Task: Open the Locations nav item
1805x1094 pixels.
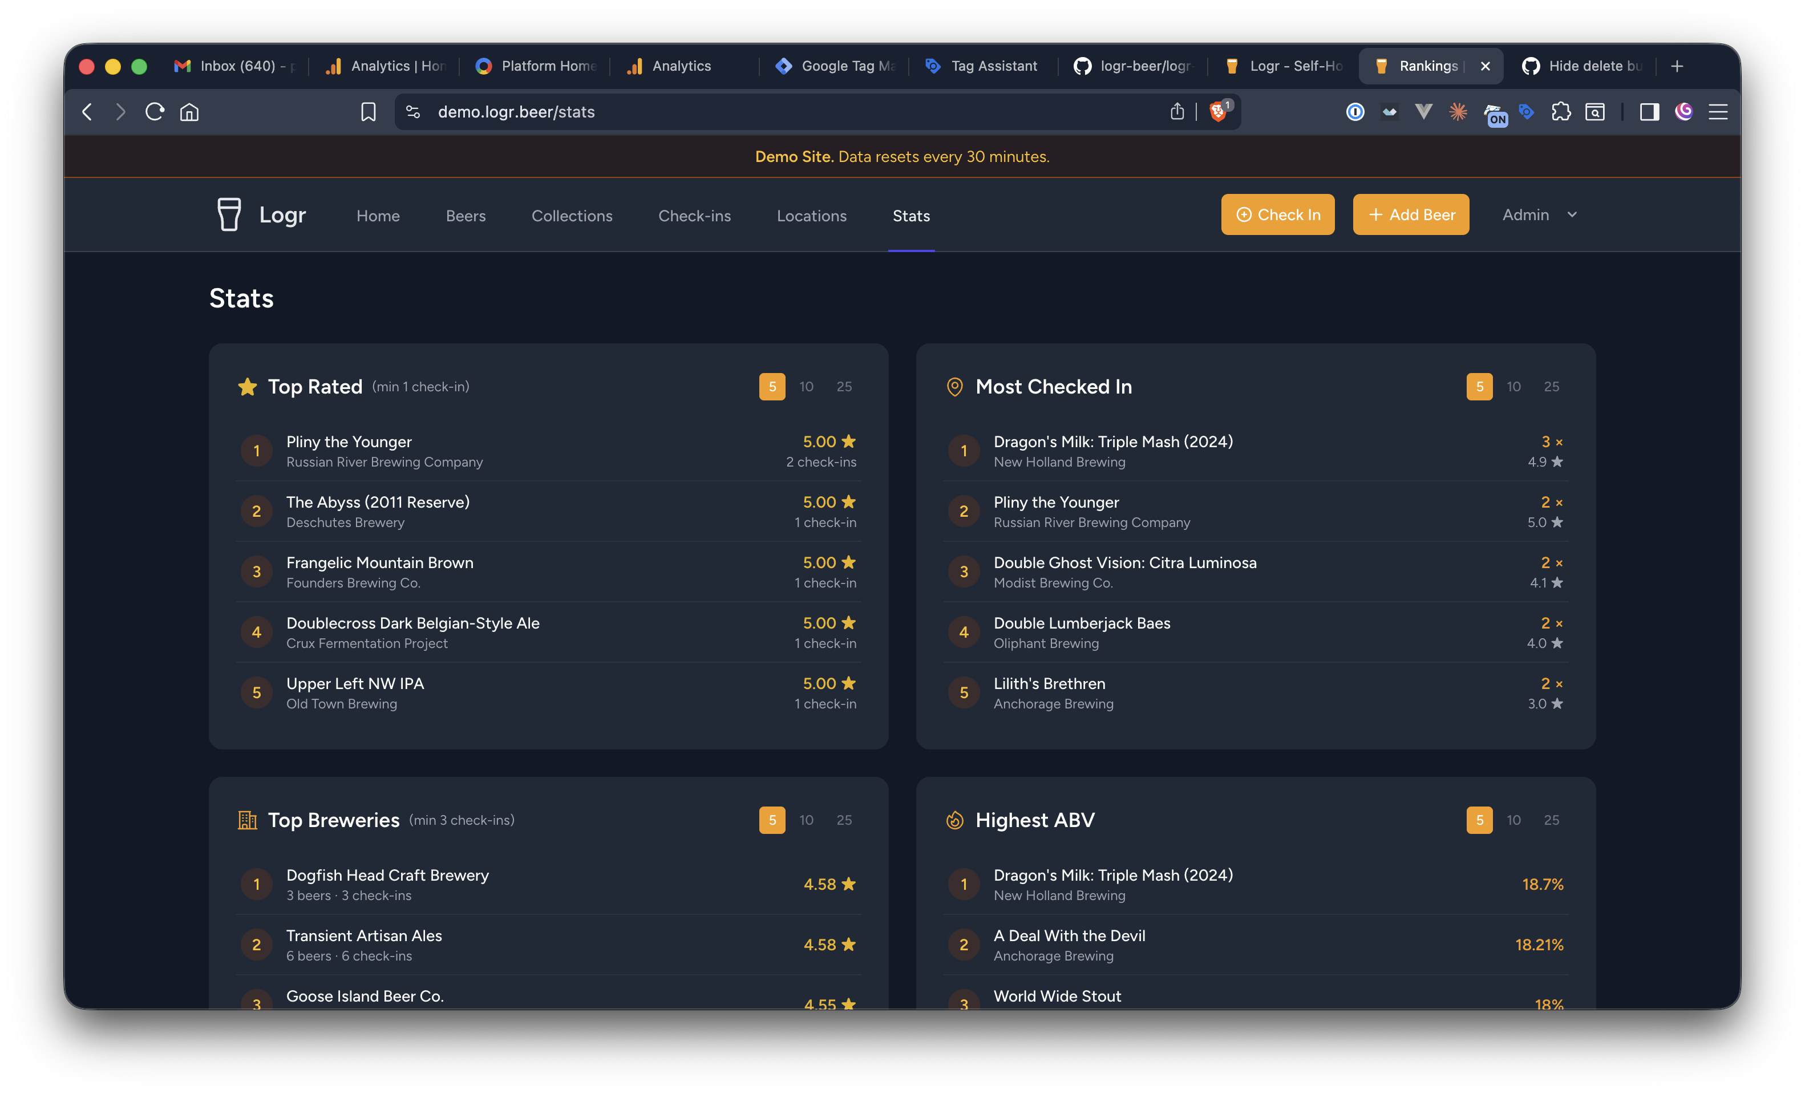Action: [812, 216]
